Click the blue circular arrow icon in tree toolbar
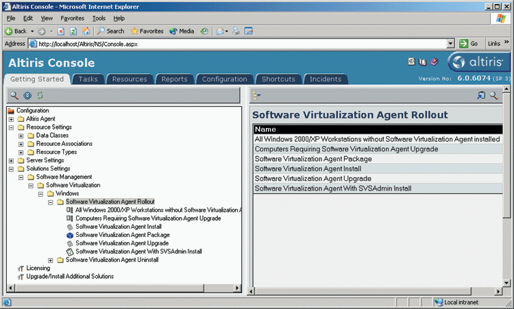 tap(27, 95)
